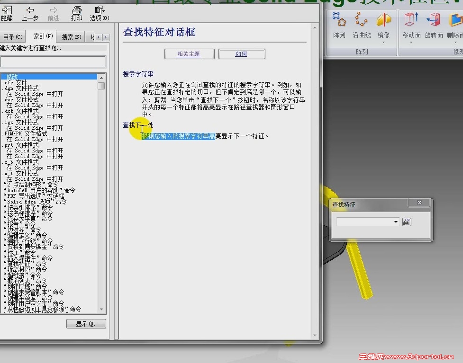Image resolution: width=463 pixels, height=363 pixels.
Task: Select the .dwg 文件格式 index entry
Action: [x=21, y=99]
